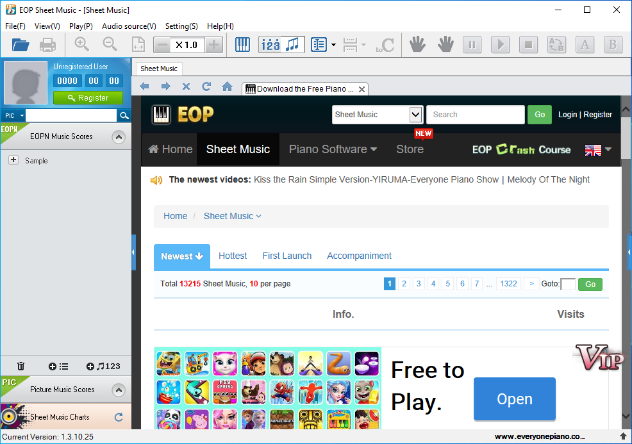
Task: Switch to the Hottest tab
Action: (x=233, y=256)
